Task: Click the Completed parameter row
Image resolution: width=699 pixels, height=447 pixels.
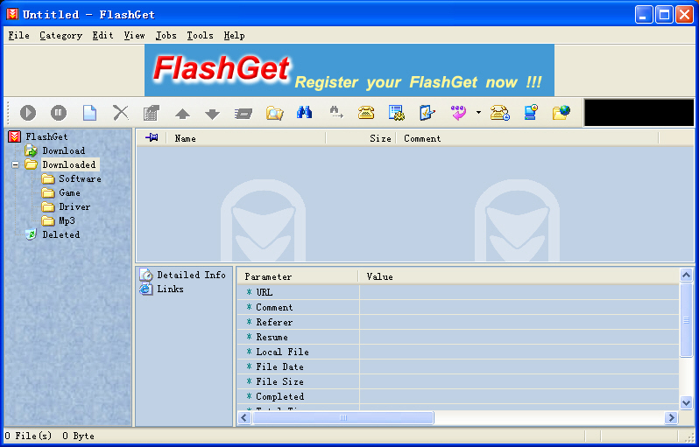Action: (458, 396)
